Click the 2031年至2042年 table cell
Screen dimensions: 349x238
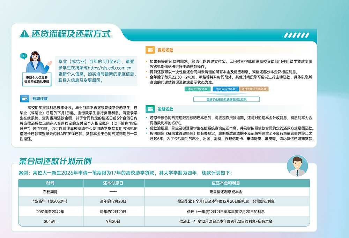pyautogui.click(x=50, y=212)
